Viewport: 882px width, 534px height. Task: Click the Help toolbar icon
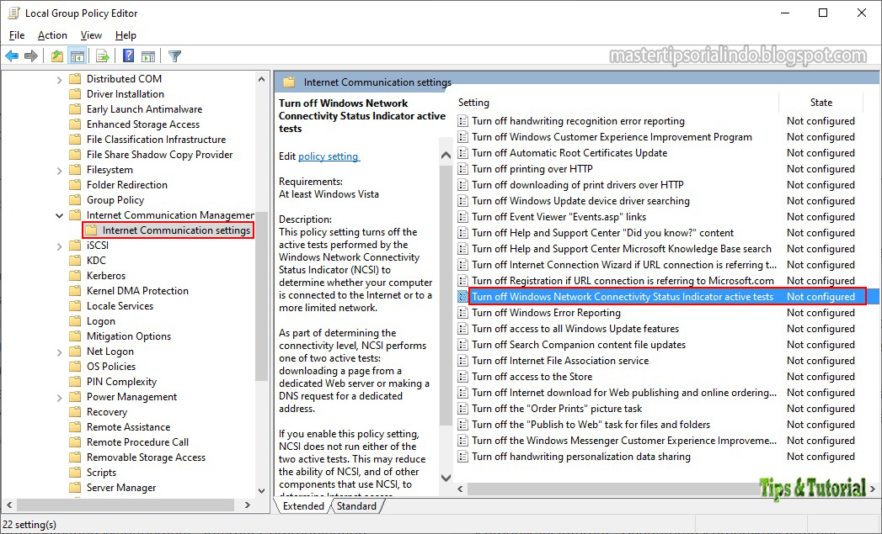130,56
